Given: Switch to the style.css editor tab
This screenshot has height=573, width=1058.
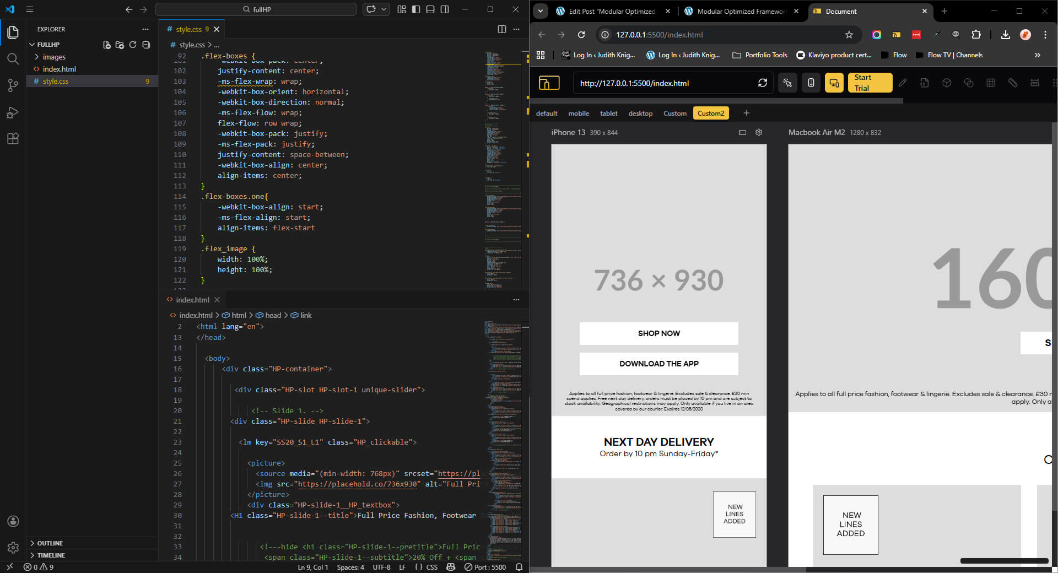Looking at the screenshot, I should (x=188, y=29).
